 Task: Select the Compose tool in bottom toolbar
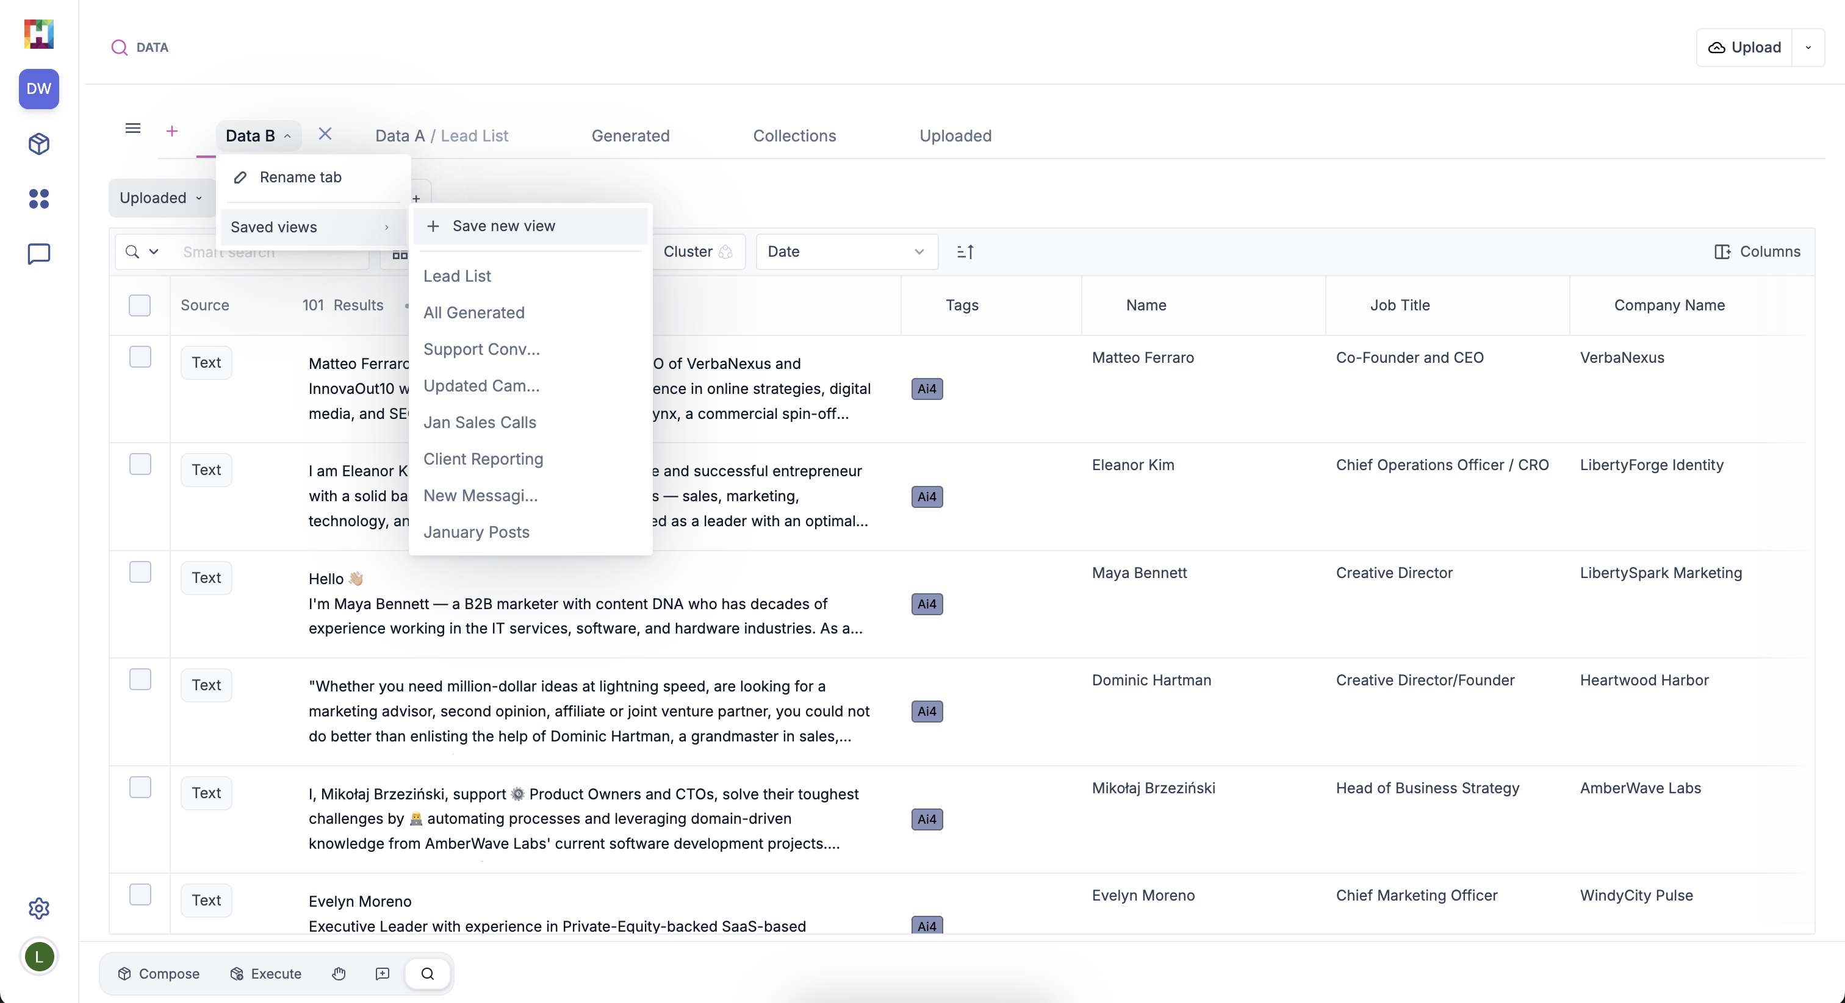point(159,973)
